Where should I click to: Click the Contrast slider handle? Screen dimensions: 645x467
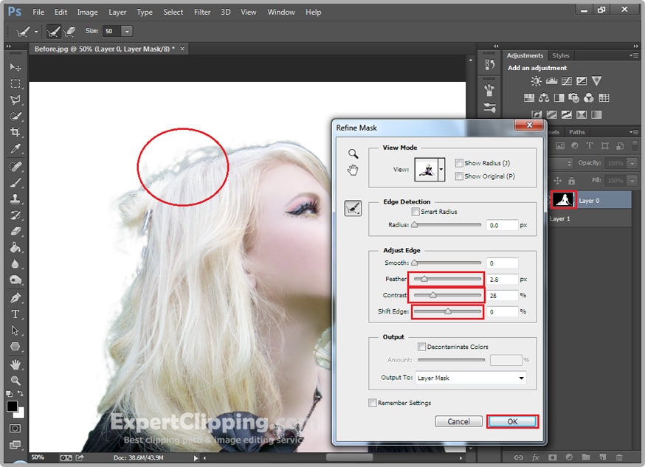pos(432,295)
